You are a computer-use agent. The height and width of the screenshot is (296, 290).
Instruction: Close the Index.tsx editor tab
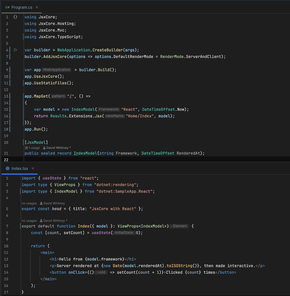(33, 168)
